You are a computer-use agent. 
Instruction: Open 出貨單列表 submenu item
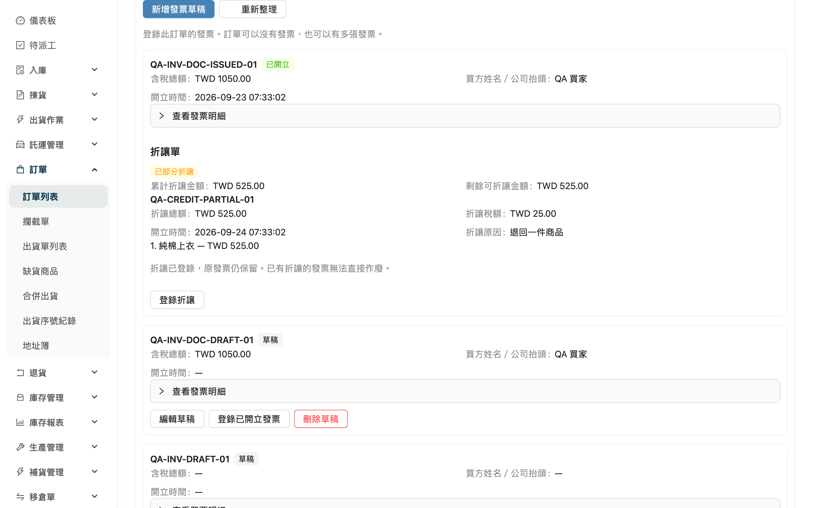pos(58,246)
